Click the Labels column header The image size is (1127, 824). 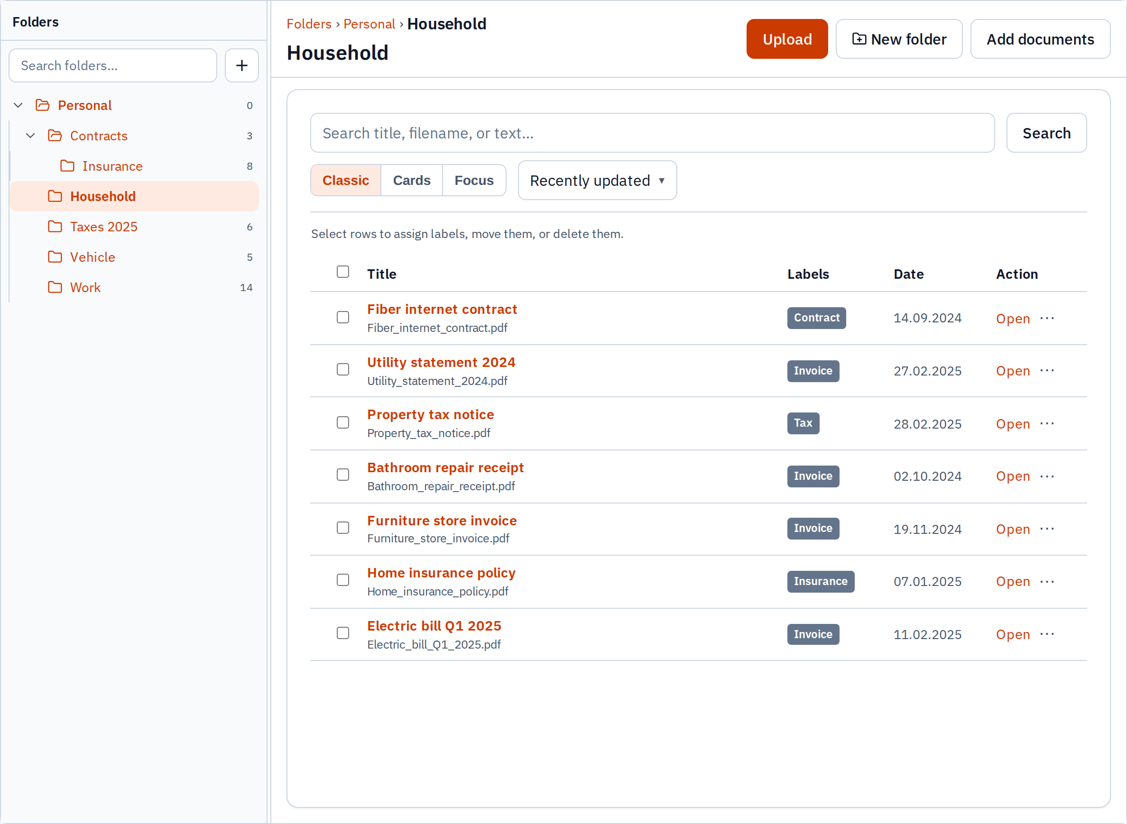click(808, 275)
